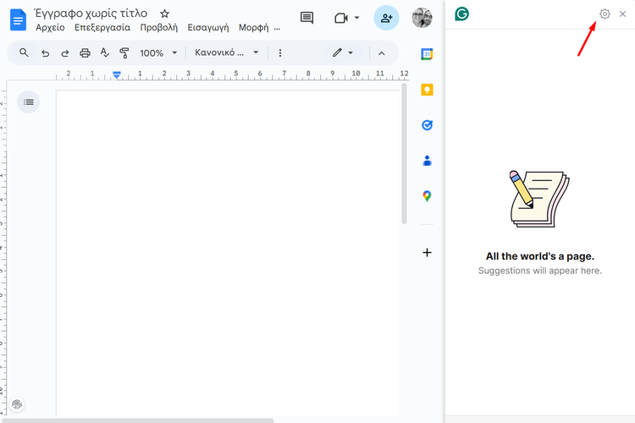
Task: Open Grammarly settings gear
Action: 605,14
